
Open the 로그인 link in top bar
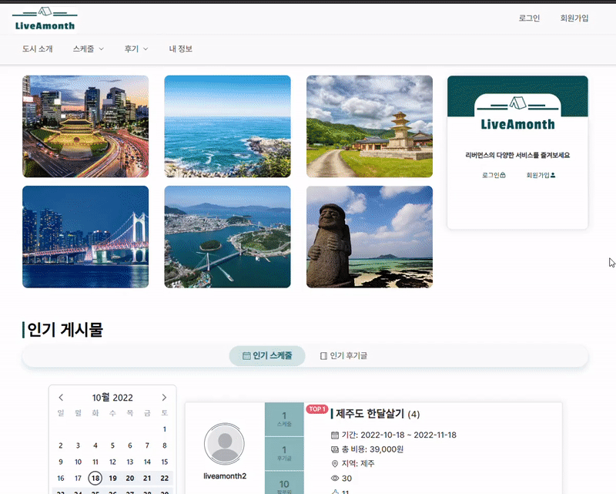[529, 18]
